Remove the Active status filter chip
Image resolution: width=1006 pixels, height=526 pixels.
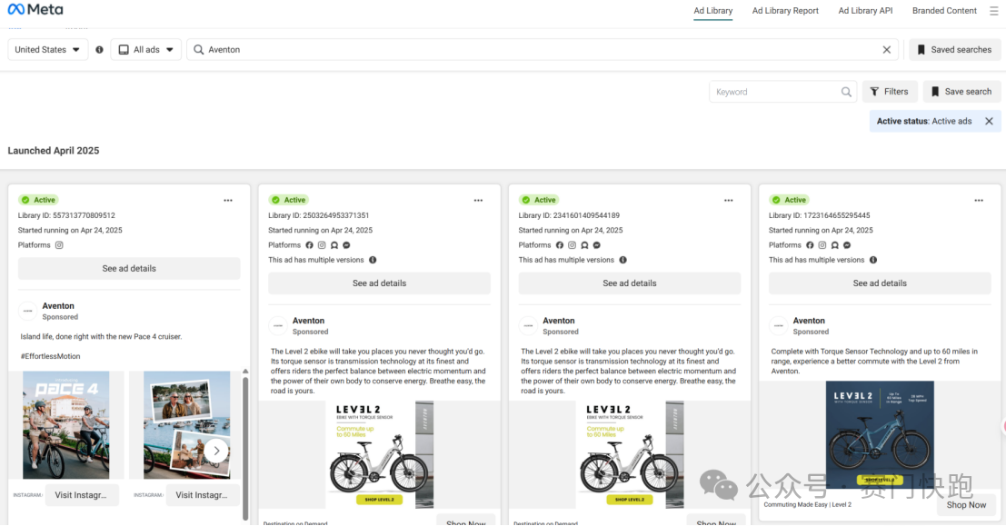tap(989, 121)
